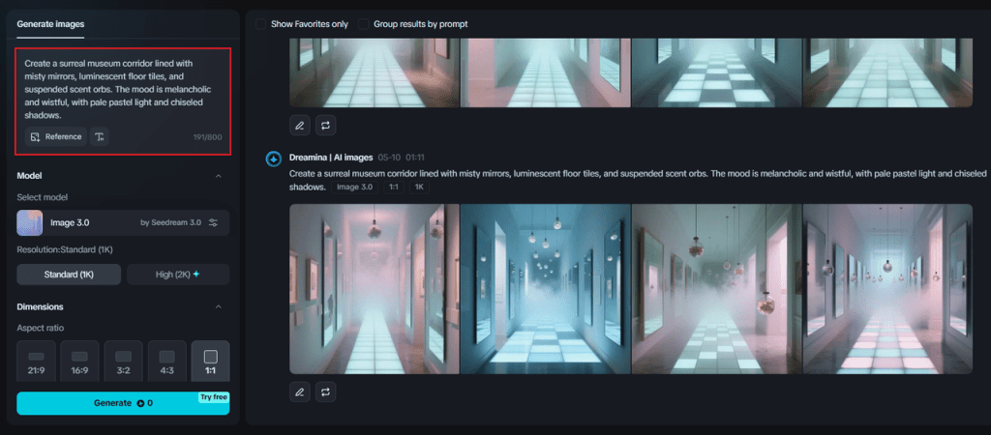Select Standard (1K) resolution option
The image size is (991, 435).
pyautogui.click(x=69, y=275)
